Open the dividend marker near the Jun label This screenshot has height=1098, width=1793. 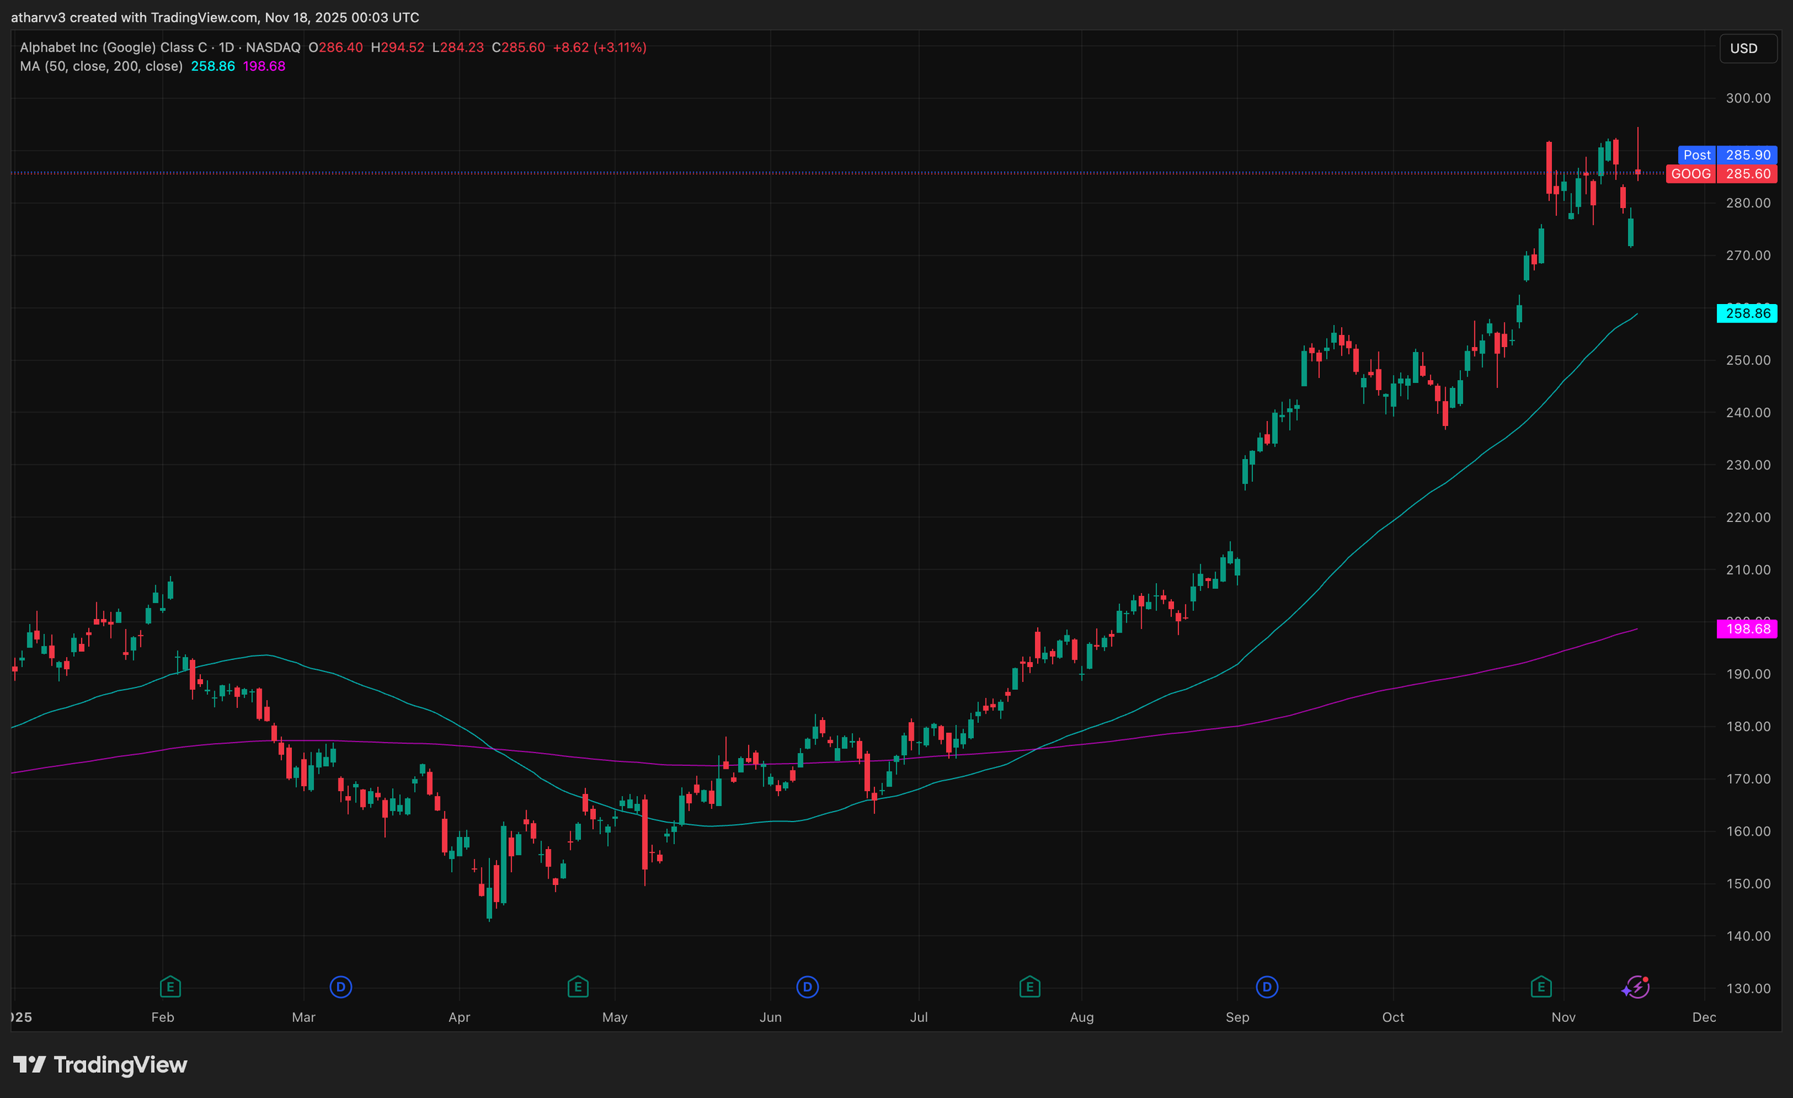tap(808, 988)
